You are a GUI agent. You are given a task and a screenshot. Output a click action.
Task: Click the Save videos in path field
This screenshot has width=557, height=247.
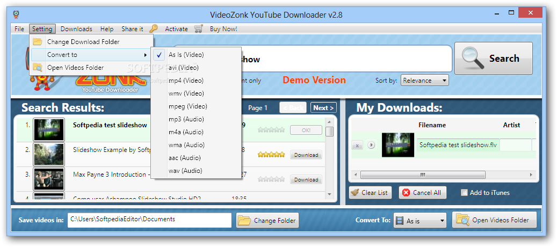pos(149,220)
